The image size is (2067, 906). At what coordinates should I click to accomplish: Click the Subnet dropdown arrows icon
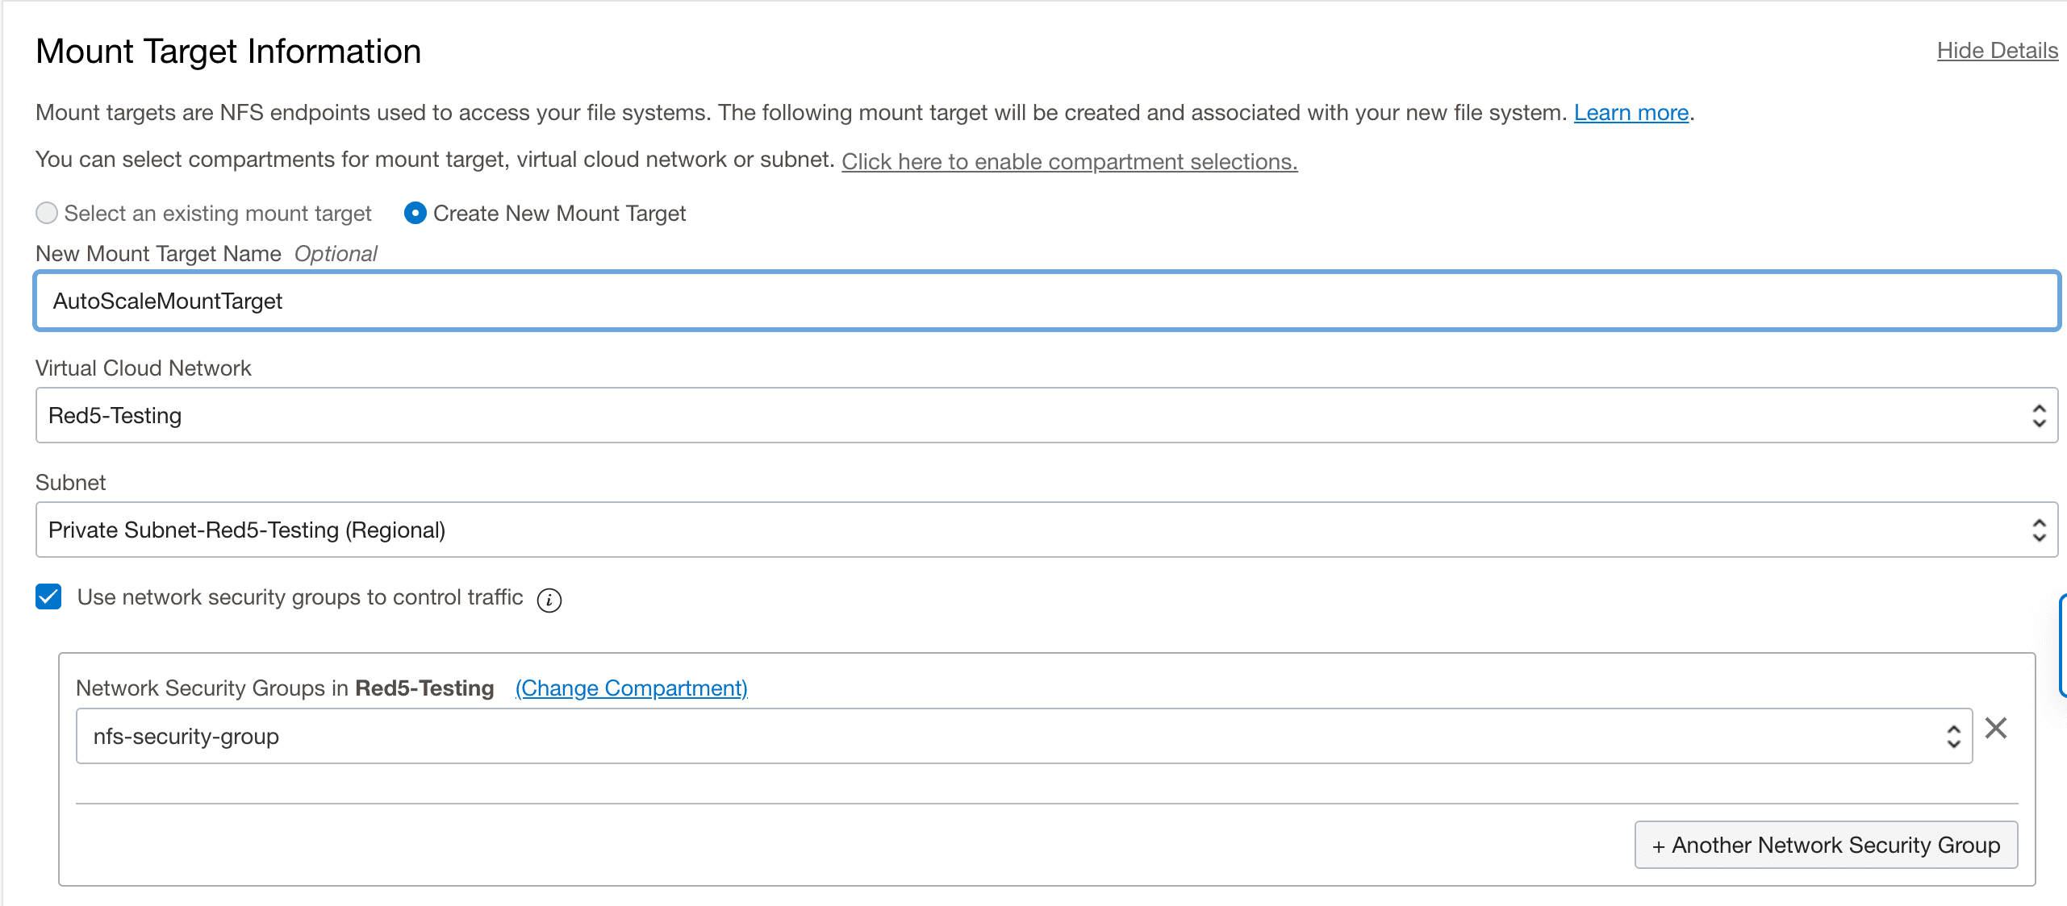[x=2039, y=530]
